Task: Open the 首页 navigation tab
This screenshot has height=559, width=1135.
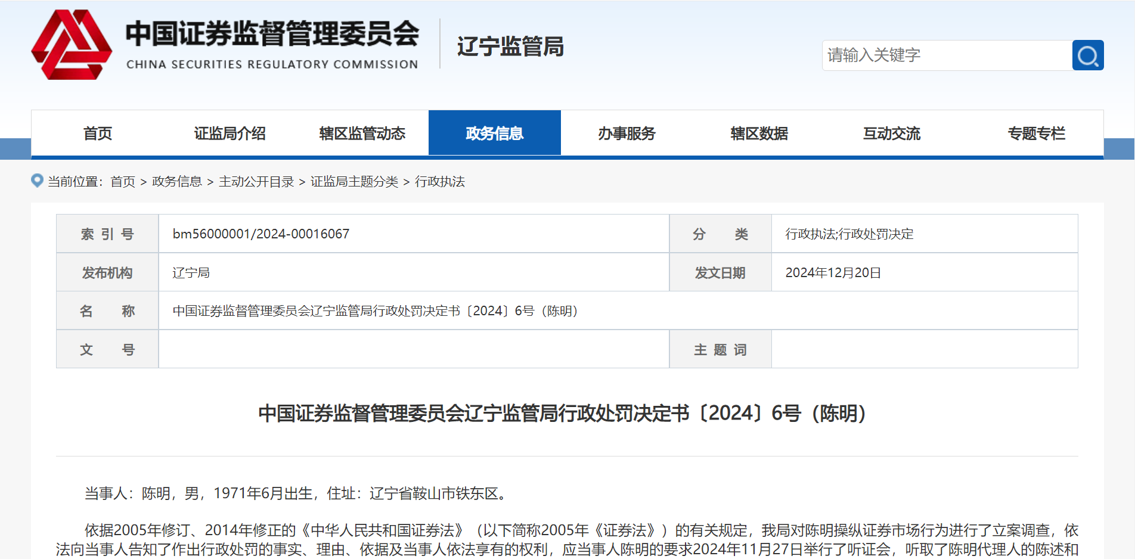Action: (x=98, y=133)
